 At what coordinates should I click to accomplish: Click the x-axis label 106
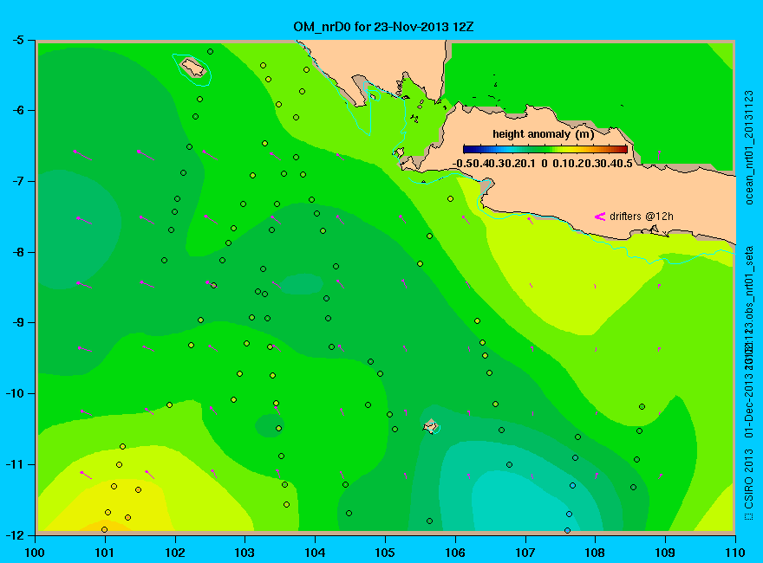click(455, 553)
